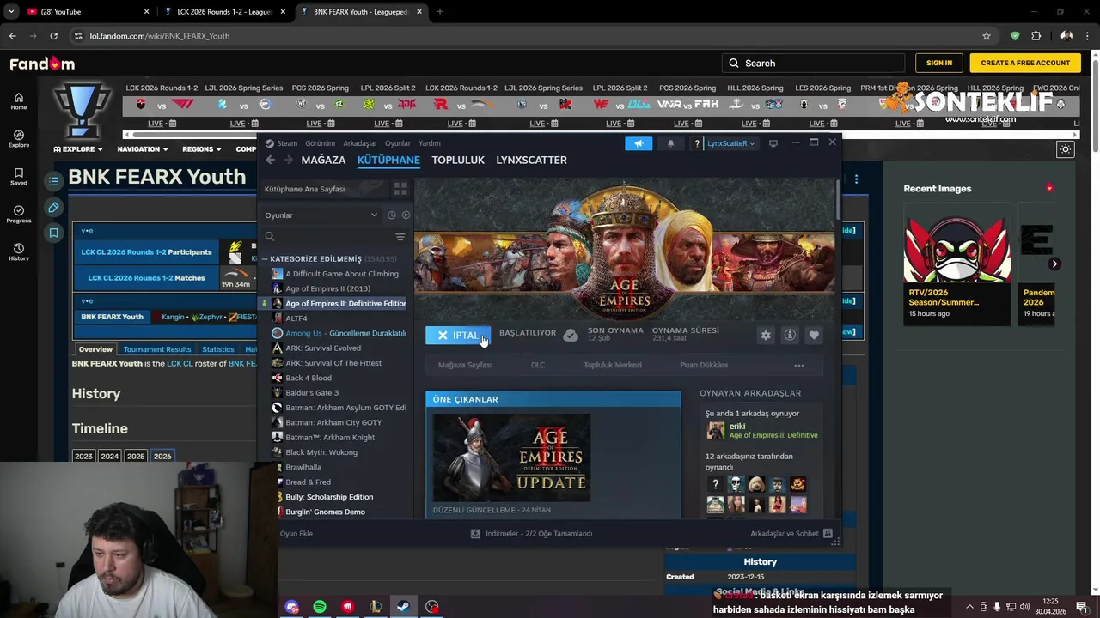Open advanced library filter icon

pos(400,237)
